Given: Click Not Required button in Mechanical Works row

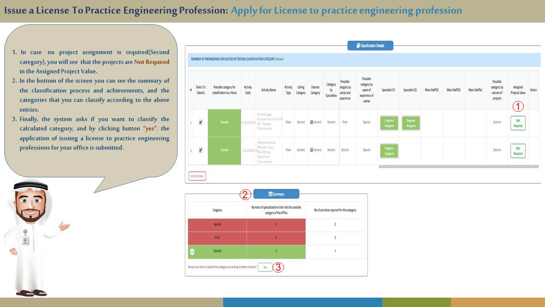Looking at the screenshot, I should (x=518, y=151).
